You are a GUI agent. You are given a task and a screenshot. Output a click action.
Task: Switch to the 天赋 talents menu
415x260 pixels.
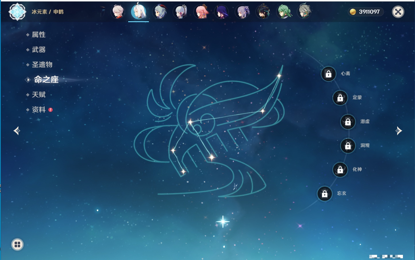pyautogui.click(x=39, y=95)
